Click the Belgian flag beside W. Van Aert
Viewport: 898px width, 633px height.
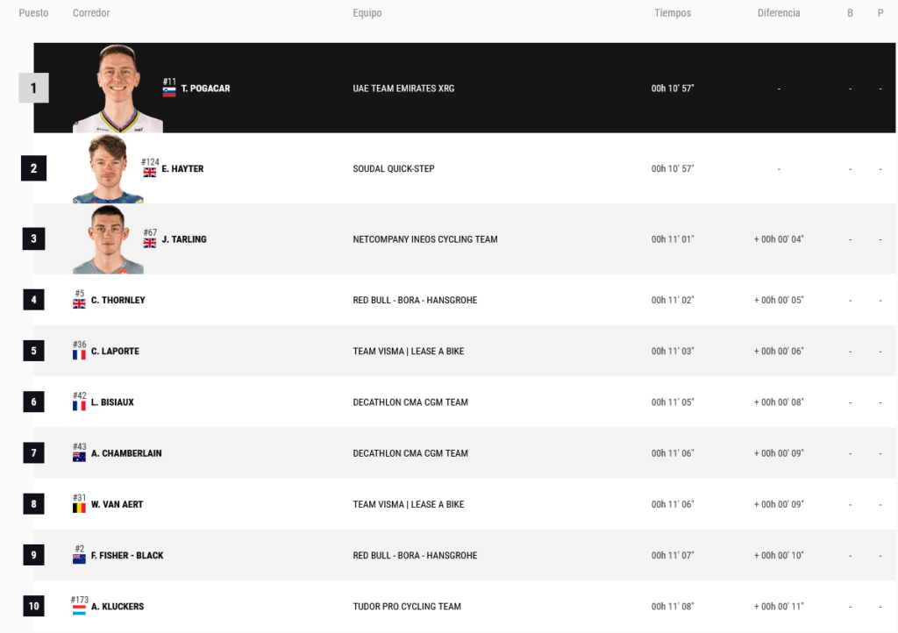coord(79,508)
